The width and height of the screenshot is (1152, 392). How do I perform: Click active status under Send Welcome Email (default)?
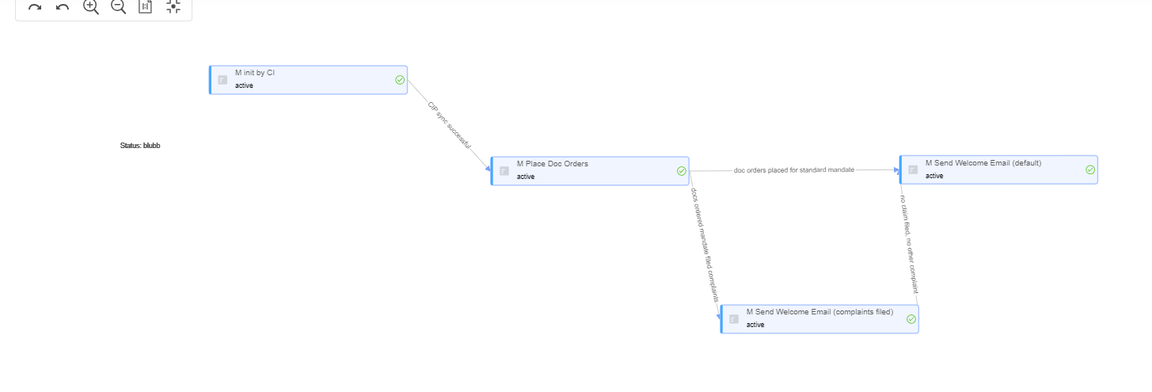[934, 176]
